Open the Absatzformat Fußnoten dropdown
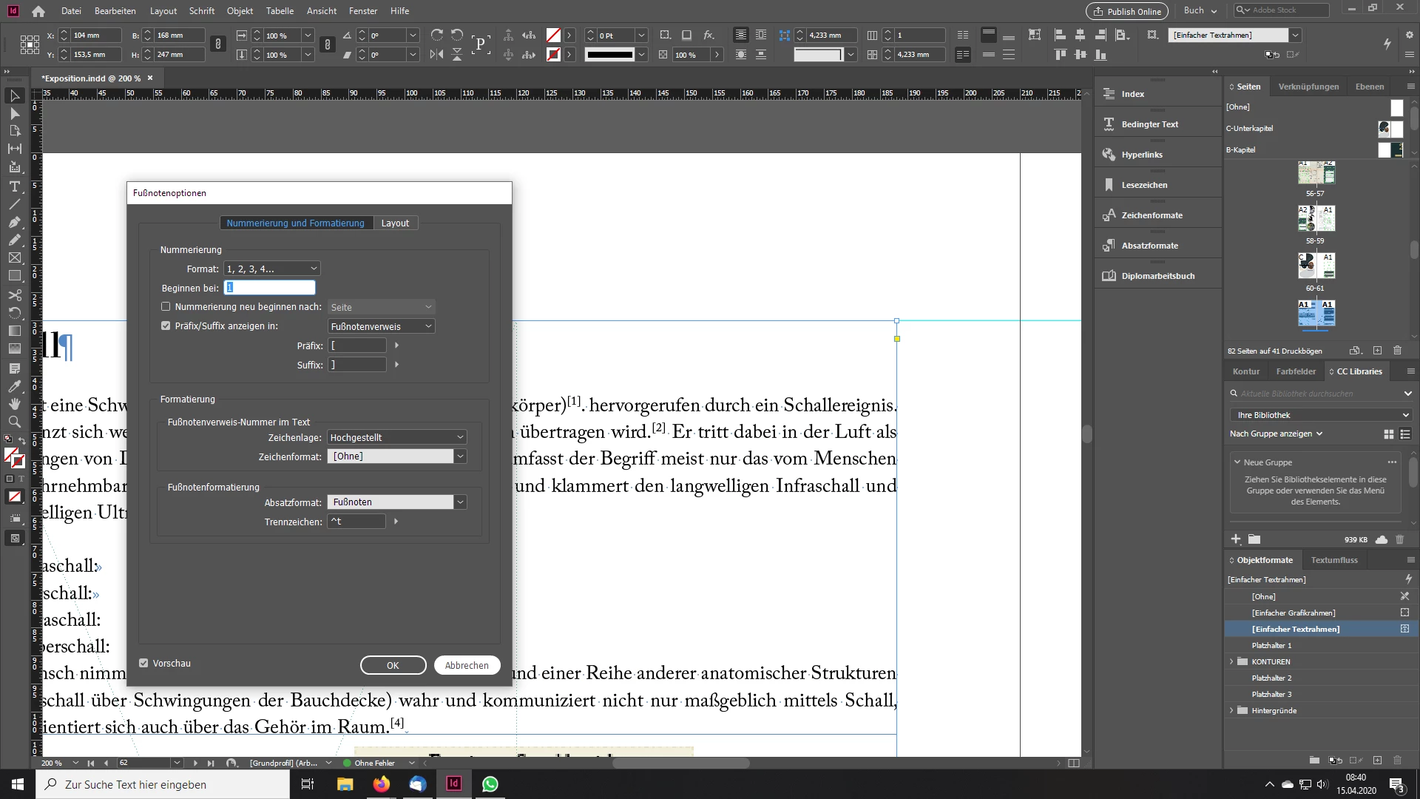The image size is (1420, 799). tap(460, 502)
